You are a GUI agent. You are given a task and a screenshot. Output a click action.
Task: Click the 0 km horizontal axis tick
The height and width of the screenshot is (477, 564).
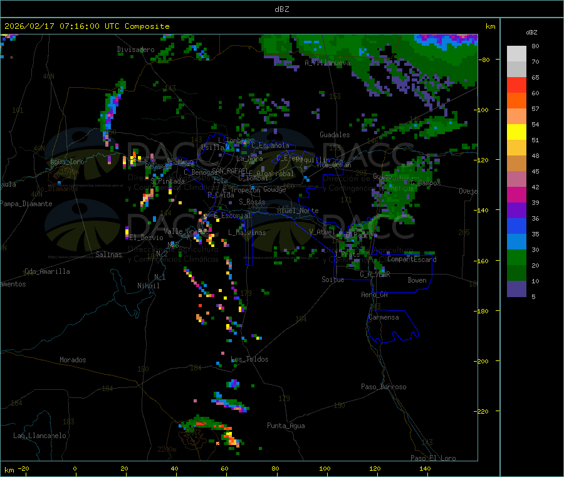(75, 468)
